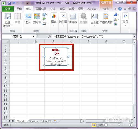Switch to the Review (审阅) tab

point(71,9)
